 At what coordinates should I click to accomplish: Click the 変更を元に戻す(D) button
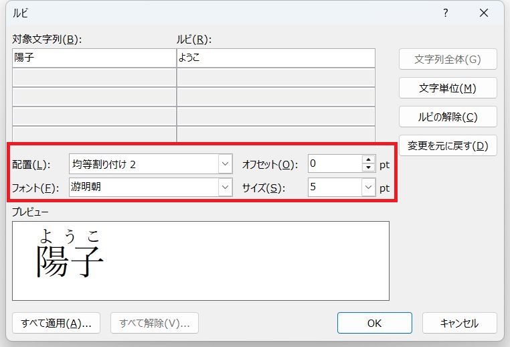point(448,145)
